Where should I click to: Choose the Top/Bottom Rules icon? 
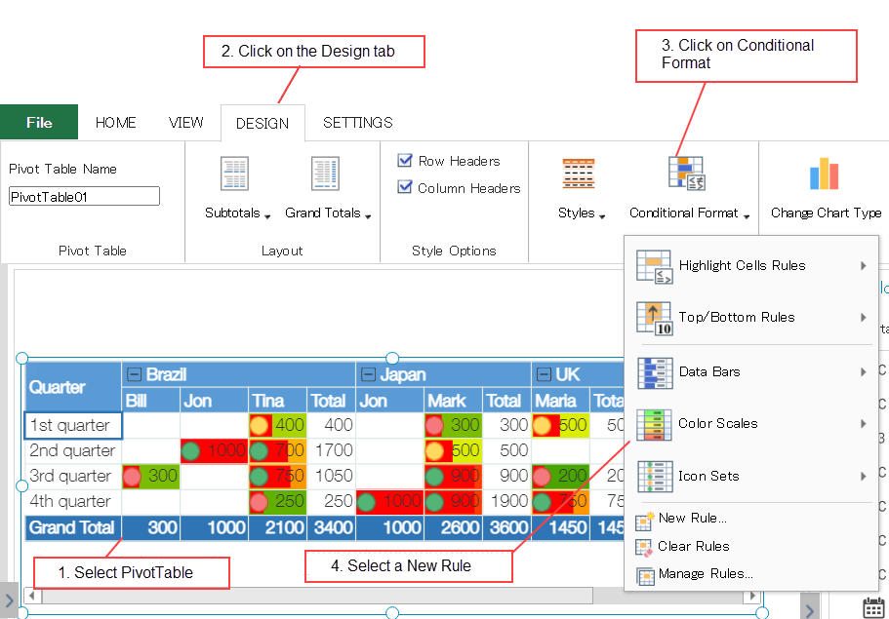coord(654,318)
